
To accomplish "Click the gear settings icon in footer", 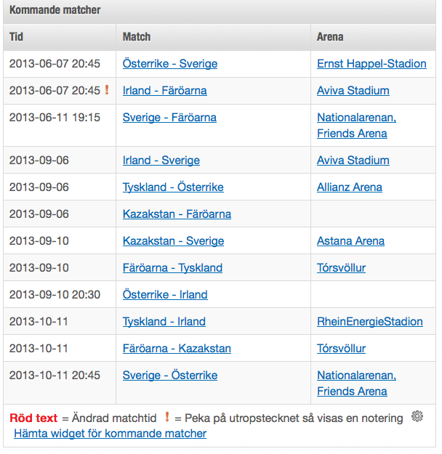I will point(417,416).
